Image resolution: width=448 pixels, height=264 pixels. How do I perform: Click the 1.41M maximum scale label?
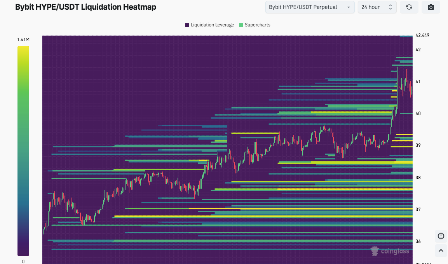[23, 40]
